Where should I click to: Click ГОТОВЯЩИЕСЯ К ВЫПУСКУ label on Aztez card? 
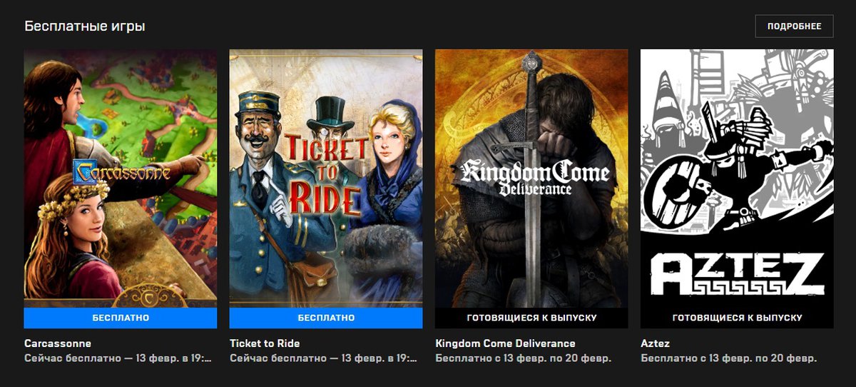click(737, 318)
